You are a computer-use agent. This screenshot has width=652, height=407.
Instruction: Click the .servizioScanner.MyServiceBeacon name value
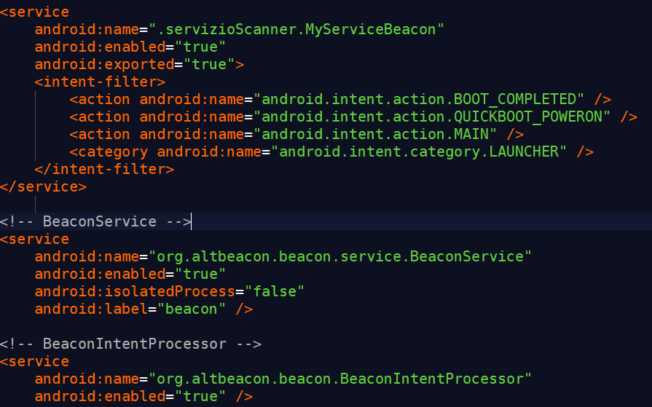[x=296, y=30]
